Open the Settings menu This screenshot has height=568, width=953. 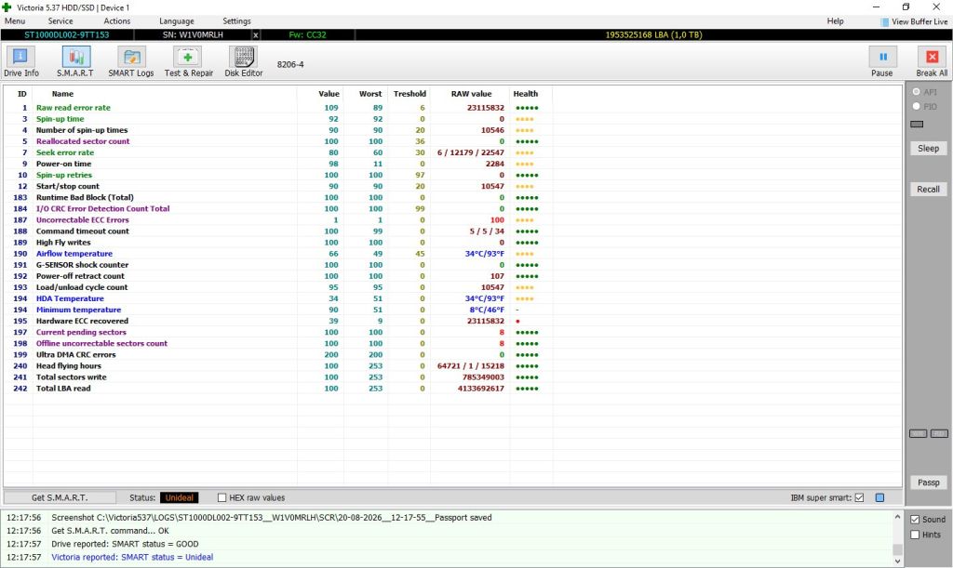click(236, 21)
